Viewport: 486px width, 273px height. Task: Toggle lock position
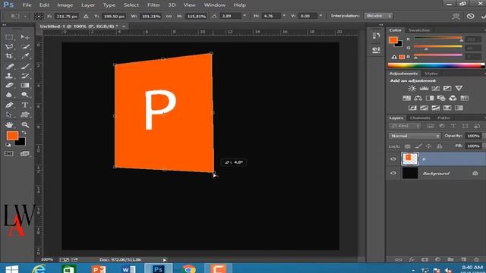(x=429, y=146)
